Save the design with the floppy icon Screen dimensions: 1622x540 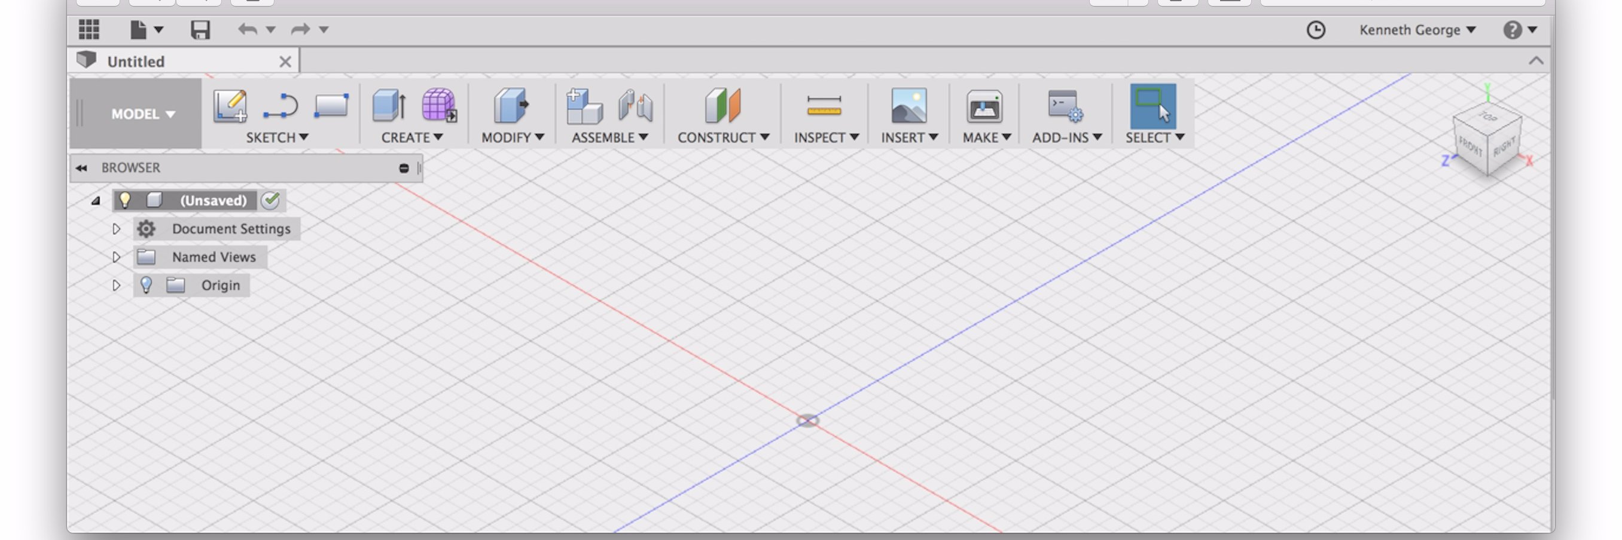[200, 29]
